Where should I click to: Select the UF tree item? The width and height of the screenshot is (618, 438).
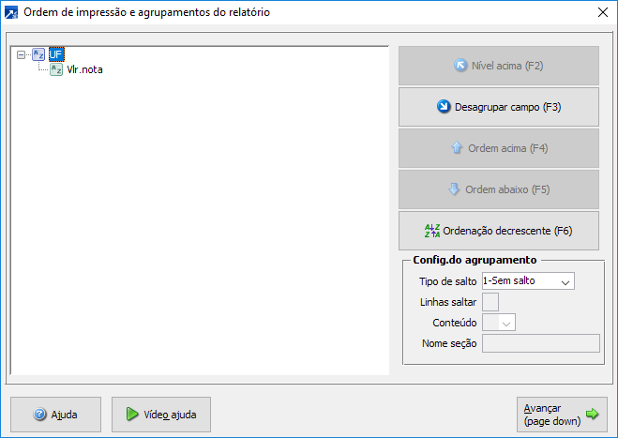pos(56,54)
